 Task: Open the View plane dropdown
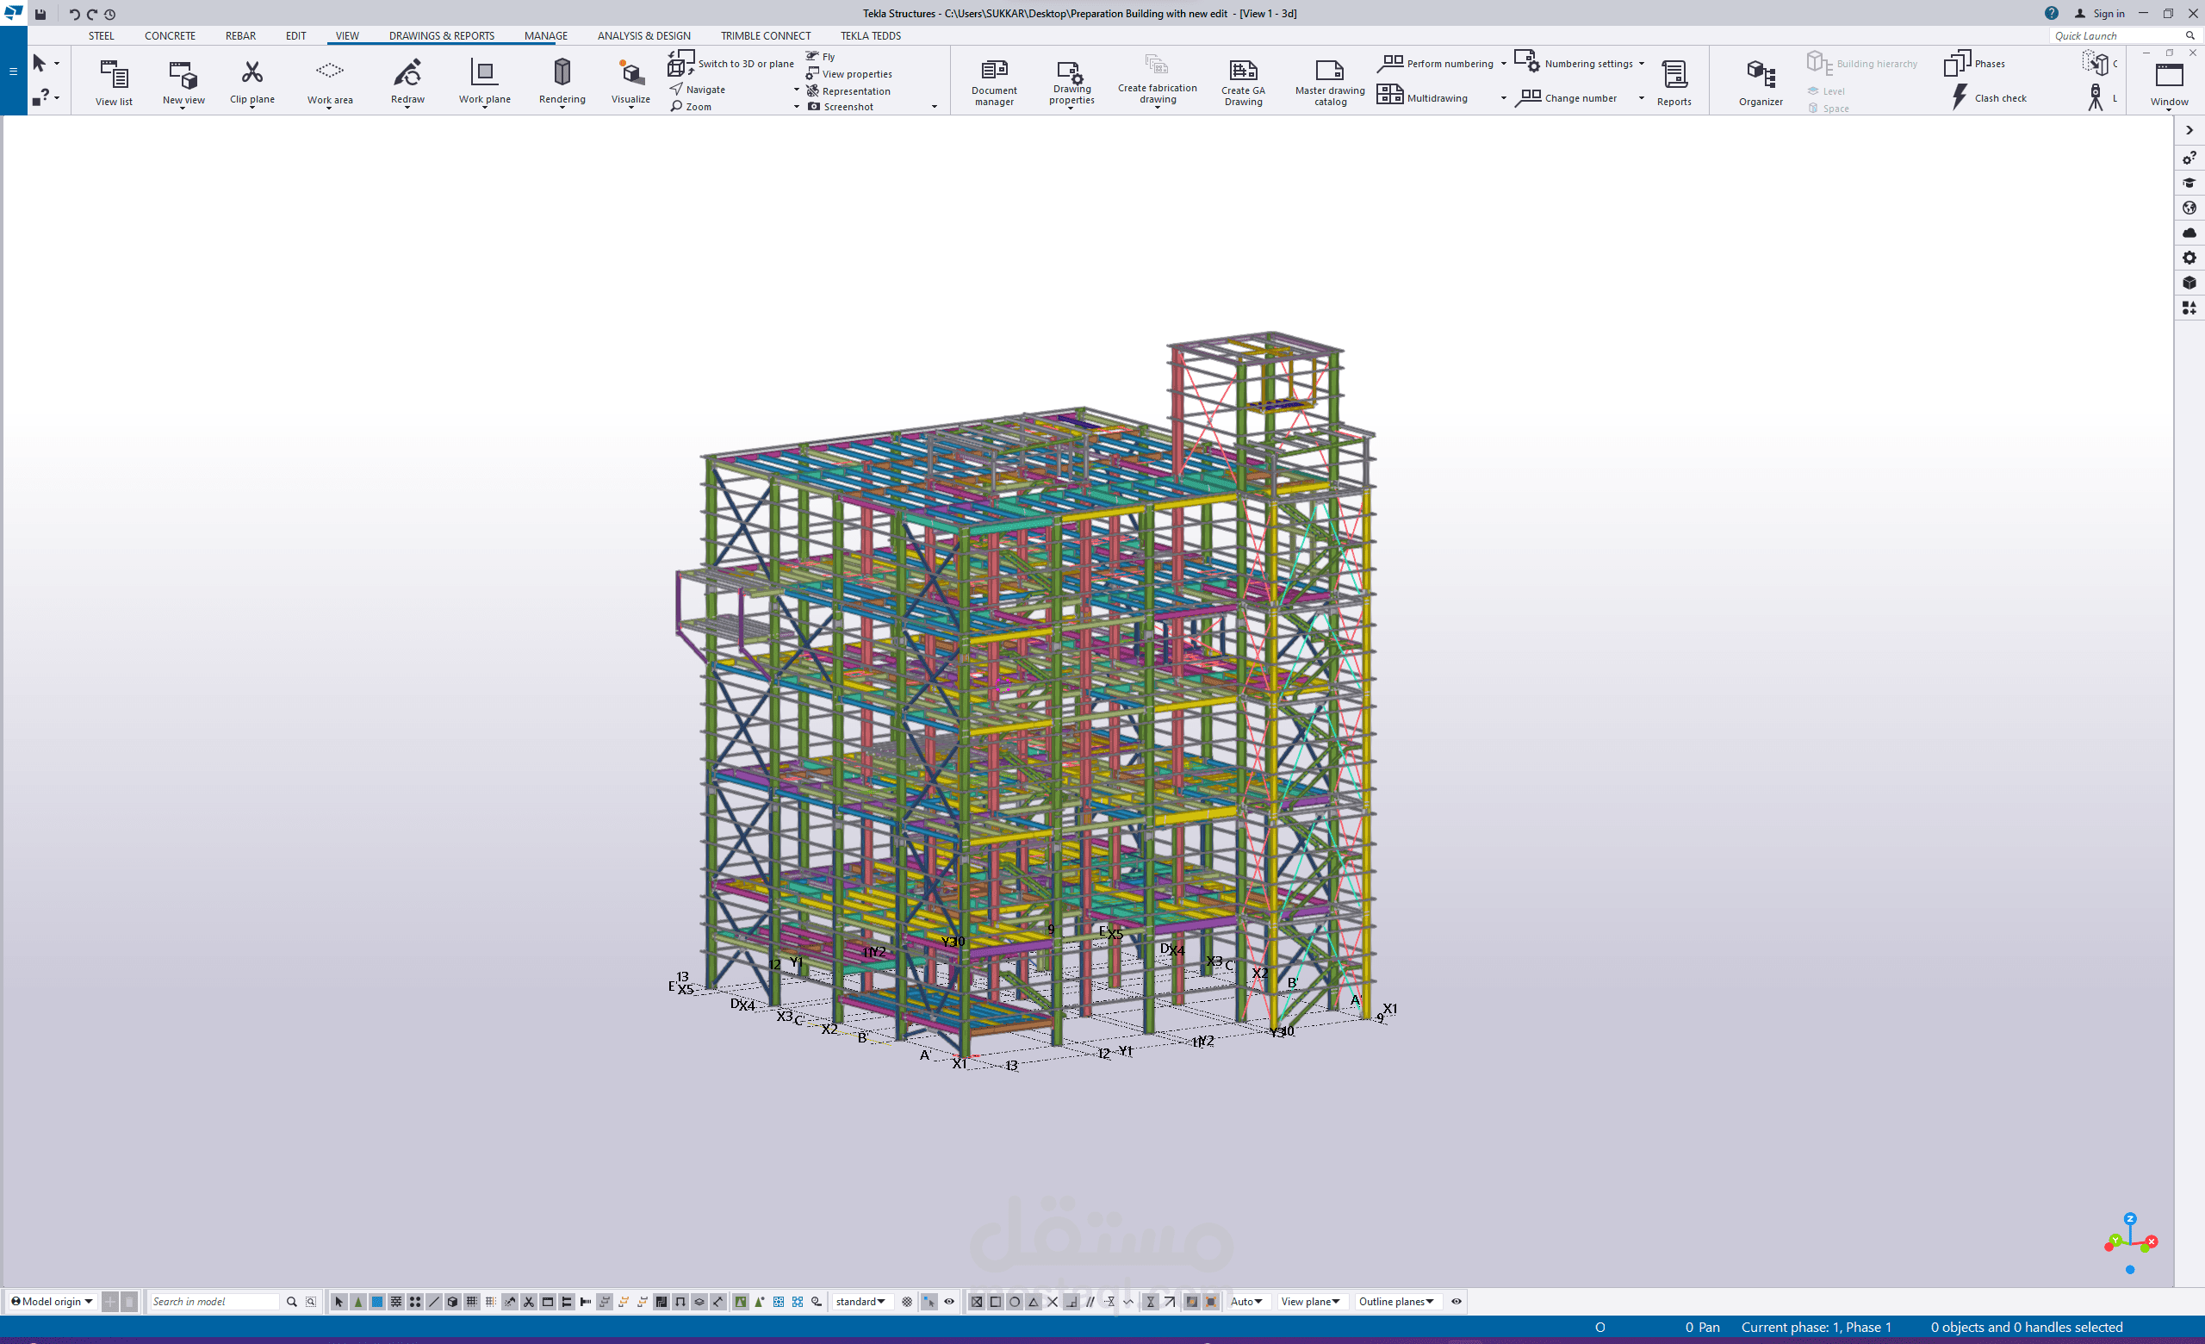click(1309, 1301)
